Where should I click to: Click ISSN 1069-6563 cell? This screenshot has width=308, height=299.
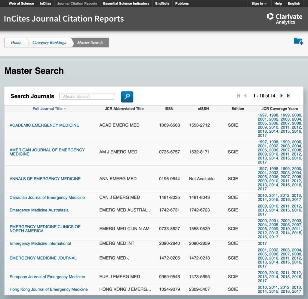click(169, 125)
